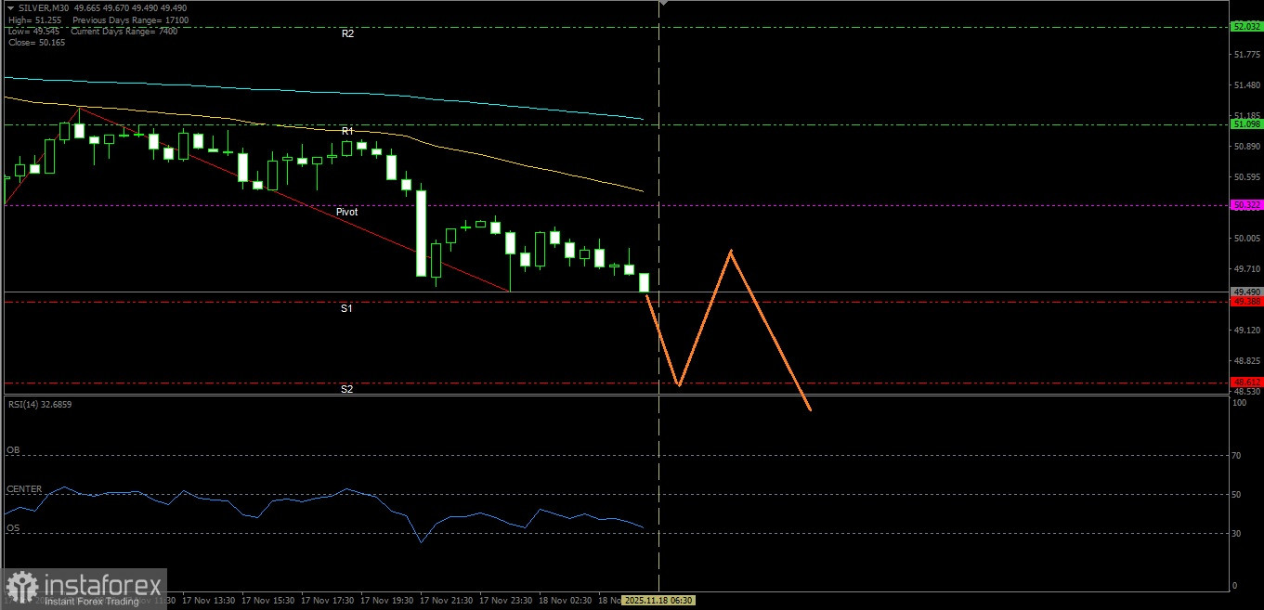1264x610 pixels.
Task: Click 'Current Days Range= 7400' text
Action: pyautogui.click(x=125, y=31)
